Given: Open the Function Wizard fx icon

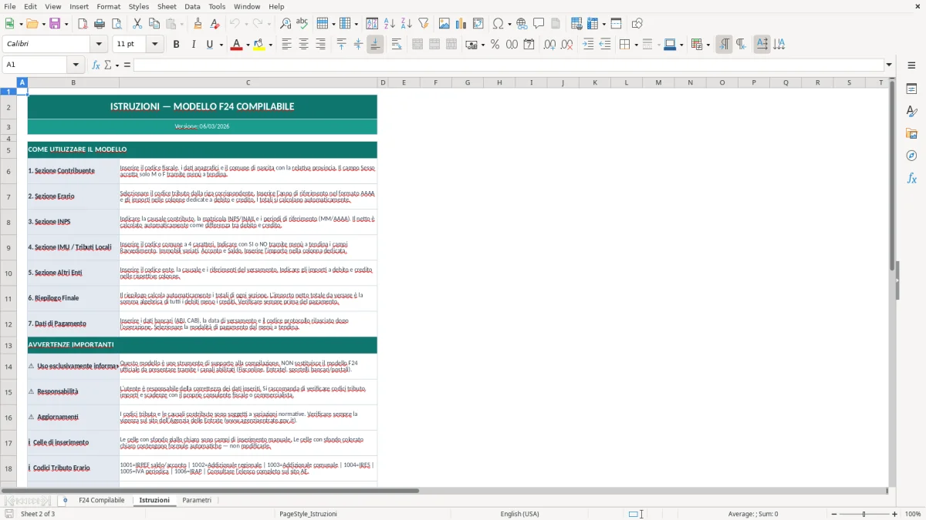Looking at the screenshot, I should [96, 65].
